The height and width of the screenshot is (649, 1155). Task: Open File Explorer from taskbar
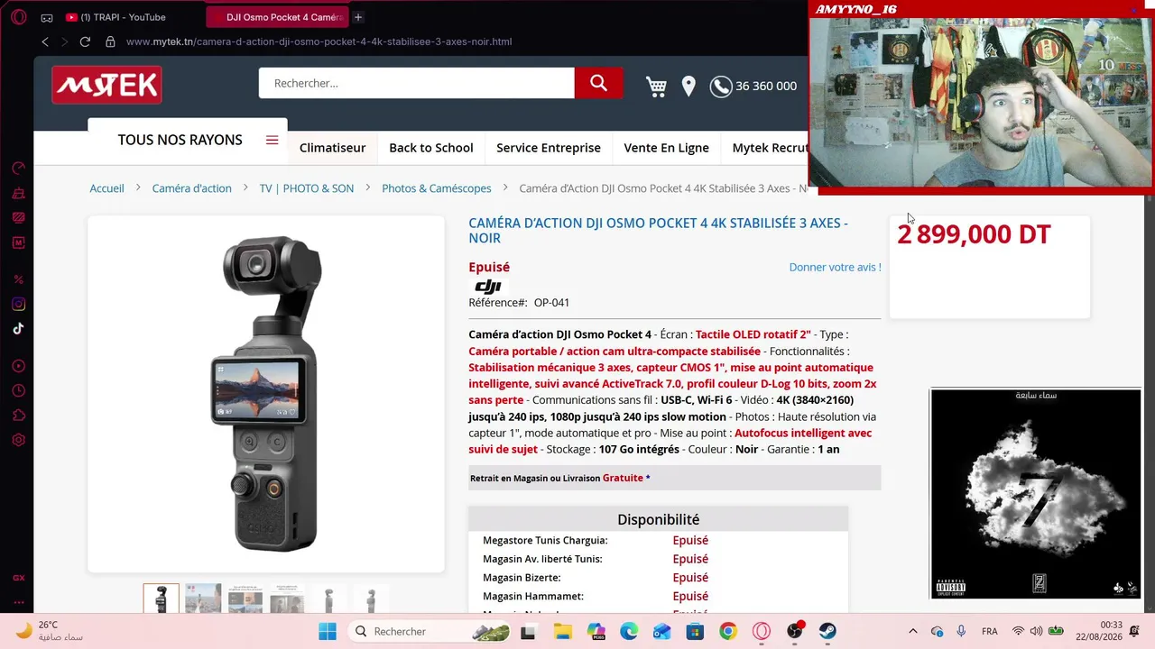[x=562, y=631]
